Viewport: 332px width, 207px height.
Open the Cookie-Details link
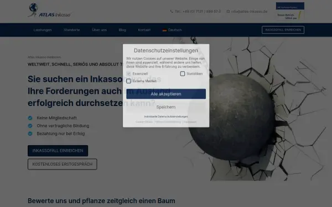[144, 122]
